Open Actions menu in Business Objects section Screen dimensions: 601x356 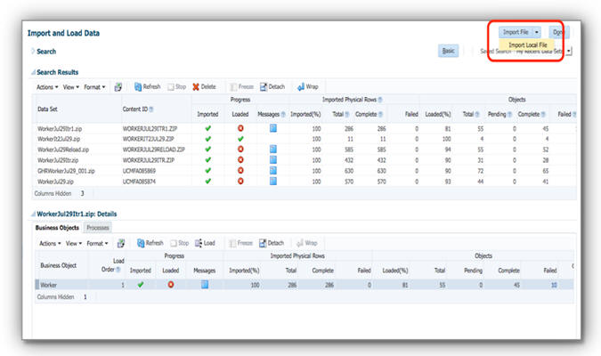50,243
